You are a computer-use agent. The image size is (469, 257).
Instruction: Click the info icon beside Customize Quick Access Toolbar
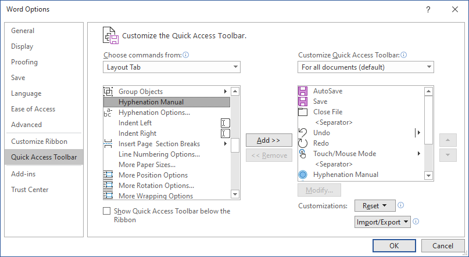403,55
